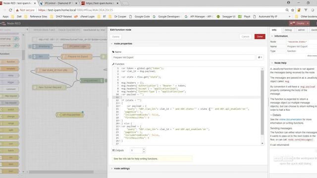Click the Name input field
Screen dimensions: 317x178
click(183, 57)
